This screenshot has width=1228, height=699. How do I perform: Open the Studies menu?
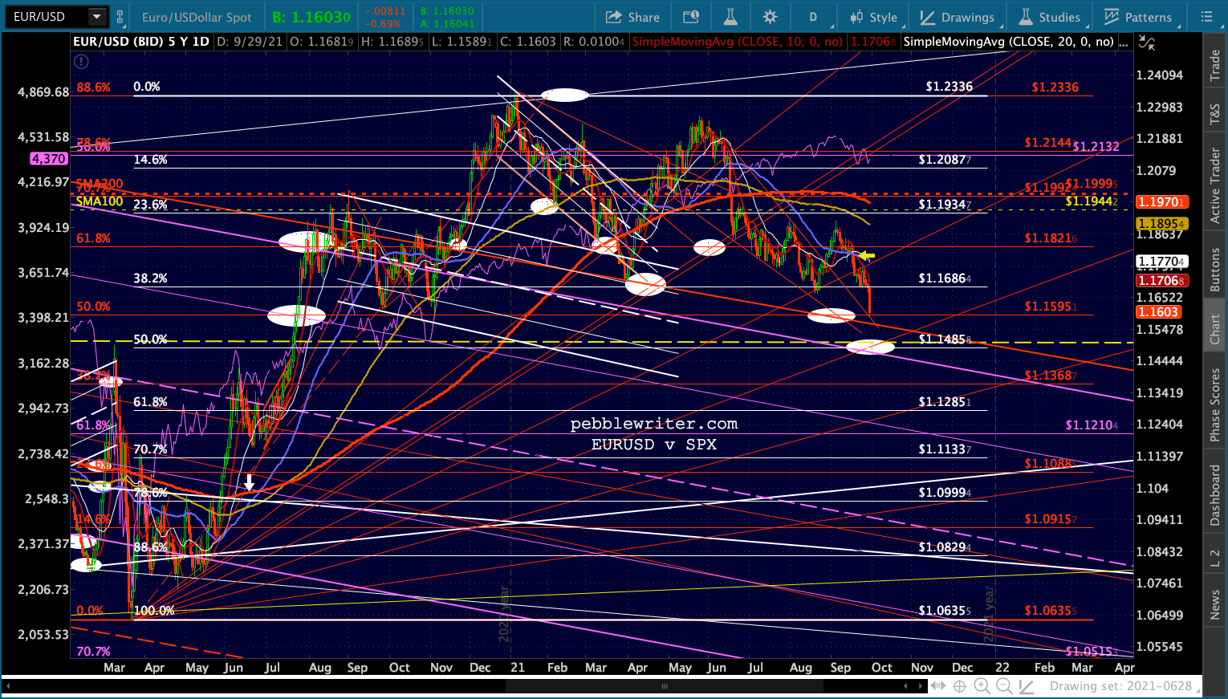pyautogui.click(x=1049, y=17)
